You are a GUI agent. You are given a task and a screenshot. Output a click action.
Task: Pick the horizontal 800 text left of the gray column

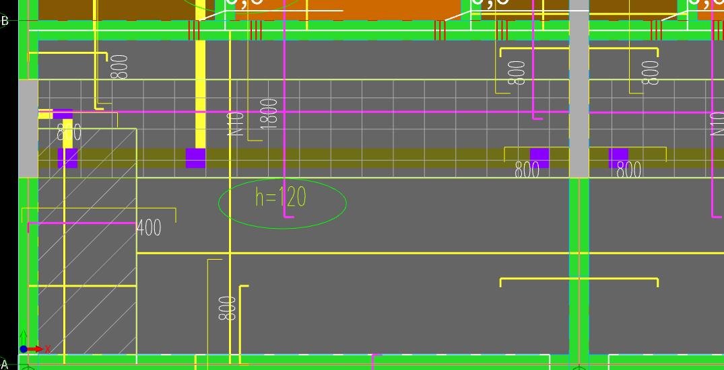pyautogui.click(x=527, y=171)
